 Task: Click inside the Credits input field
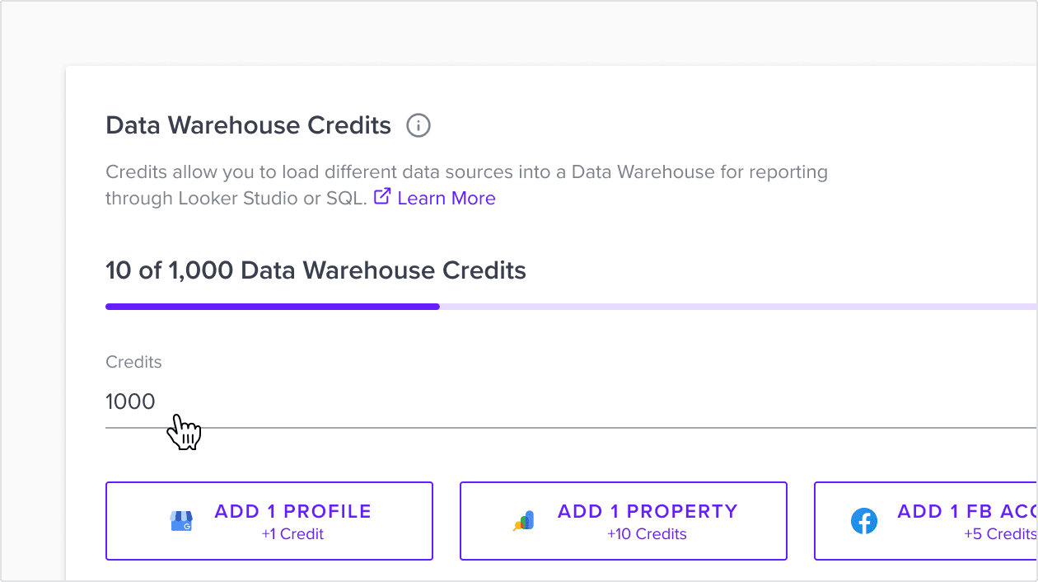pos(330,404)
